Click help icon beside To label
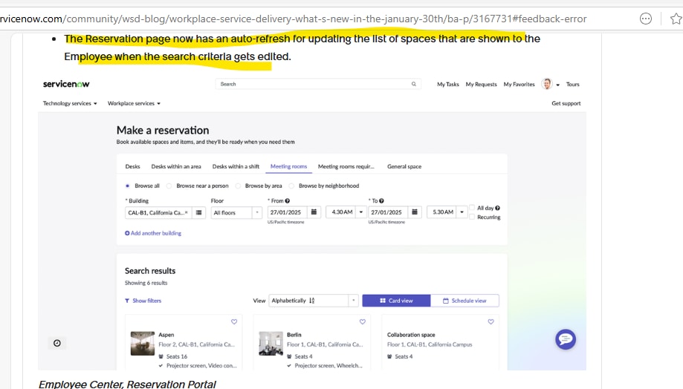The image size is (683, 389). 381,200
